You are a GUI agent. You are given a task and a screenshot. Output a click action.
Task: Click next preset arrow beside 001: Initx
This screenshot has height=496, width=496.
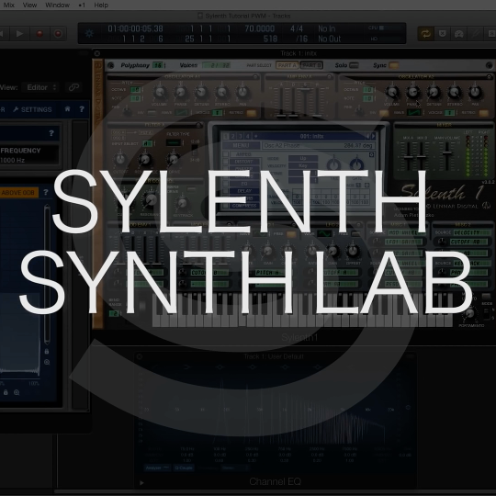[373, 136]
